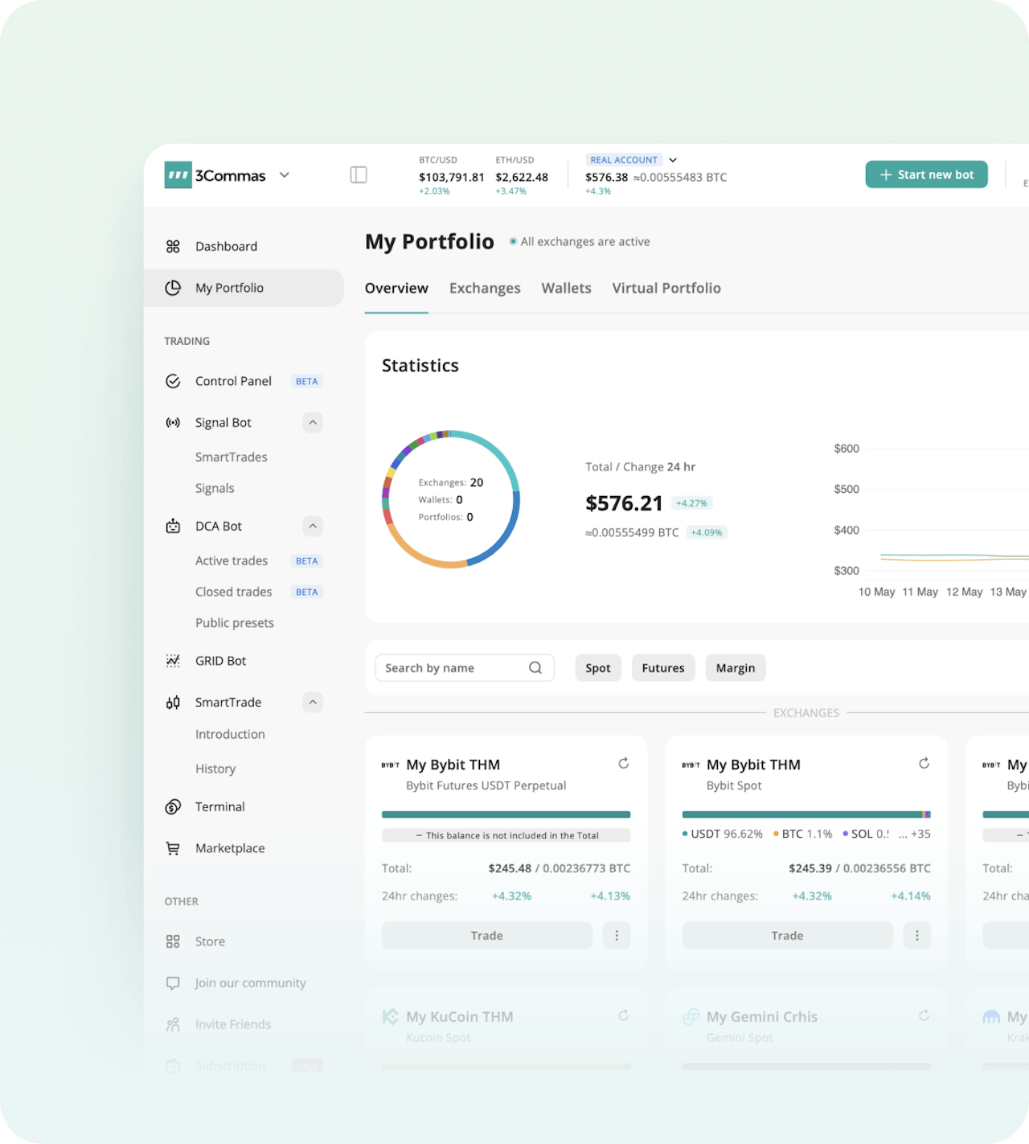The image size is (1029, 1144).
Task: Toggle the Spot filter chip
Action: (x=598, y=667)
